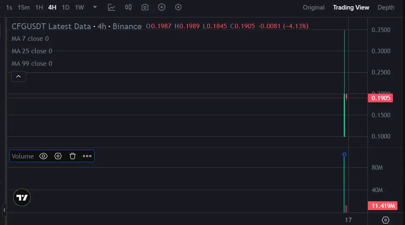Click the -4.13% change value
This screenshot has width=405, height=225.
pos(296,26)
